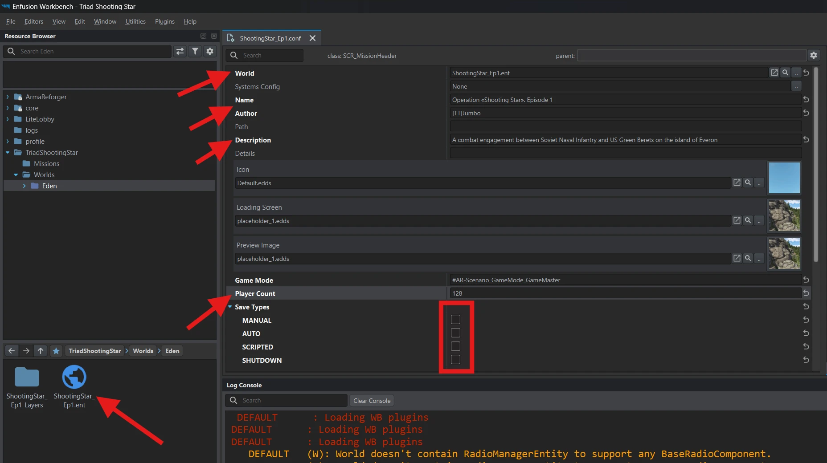
Task: Collapse the TriadShootingStar tree node
Action: pyautogui.click(x=8, y=152)
